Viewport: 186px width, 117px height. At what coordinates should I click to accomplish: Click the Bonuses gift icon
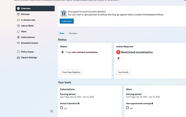point(18,14)
